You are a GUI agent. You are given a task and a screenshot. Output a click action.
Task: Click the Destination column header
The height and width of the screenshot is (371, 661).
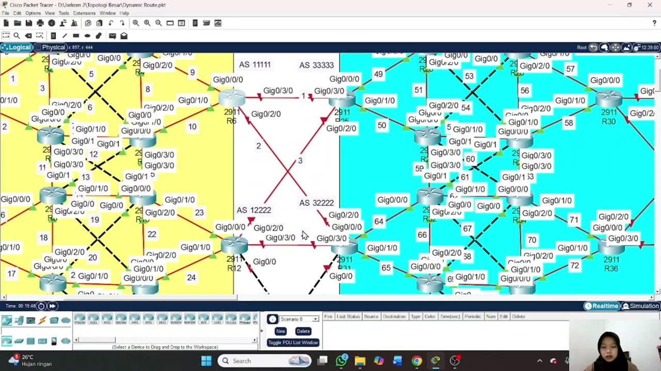[x=394, y=316]
